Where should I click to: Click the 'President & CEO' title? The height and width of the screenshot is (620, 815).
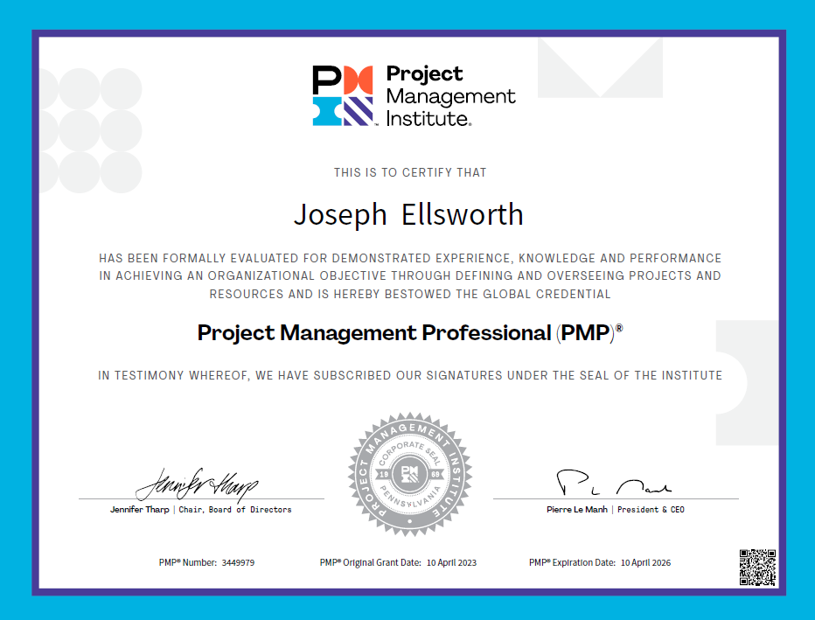[651, 509]
